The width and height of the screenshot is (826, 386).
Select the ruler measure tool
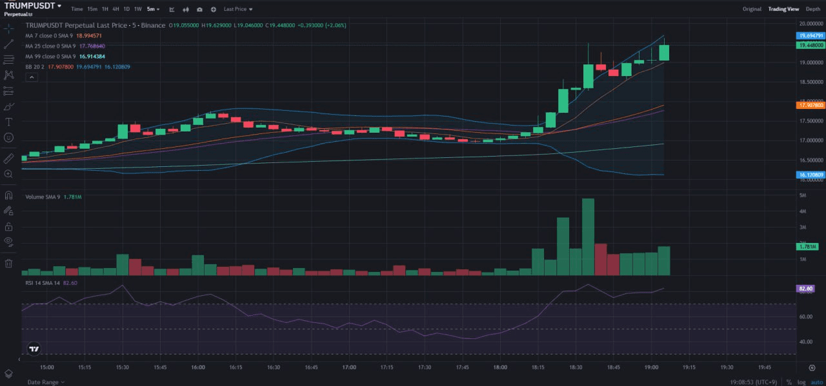point(8,158)
